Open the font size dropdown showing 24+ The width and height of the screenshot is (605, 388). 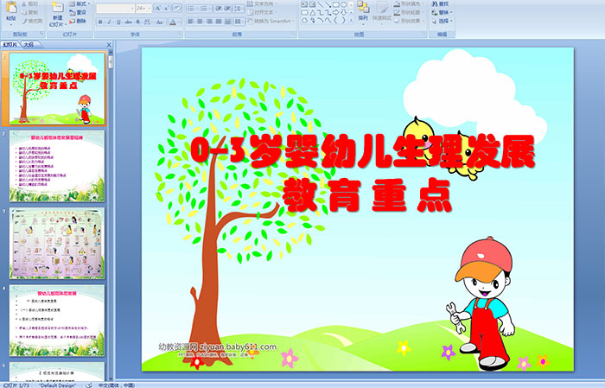coord(143,9)
